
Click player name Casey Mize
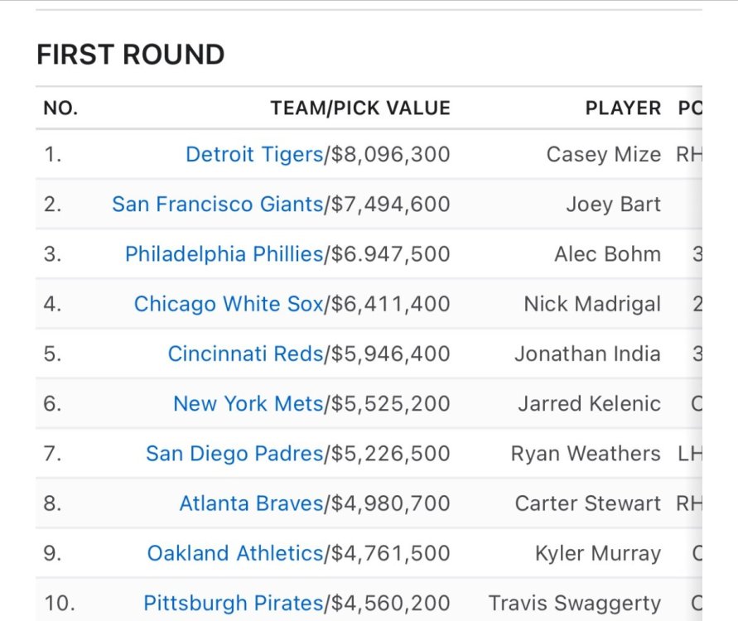coord(603,155)
